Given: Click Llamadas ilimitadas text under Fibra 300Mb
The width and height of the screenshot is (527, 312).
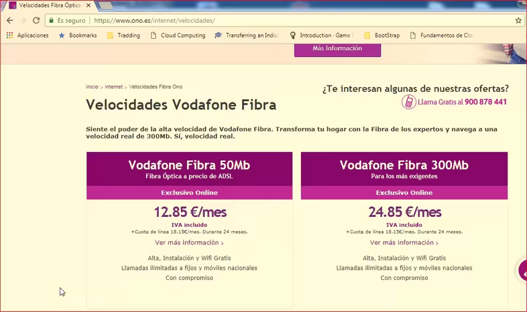Looking at the screenshot, I should 404,268.
